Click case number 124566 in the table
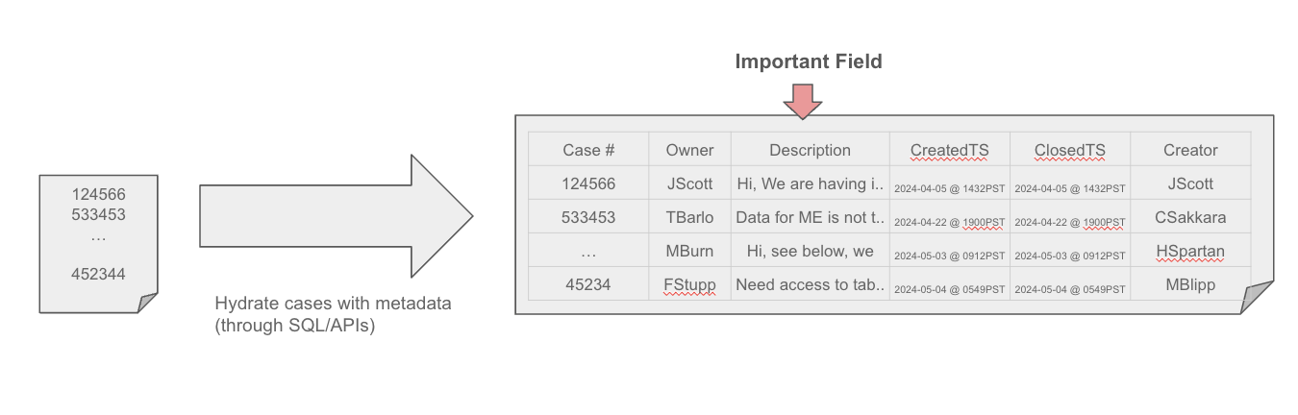 click(x=588, y=183)
